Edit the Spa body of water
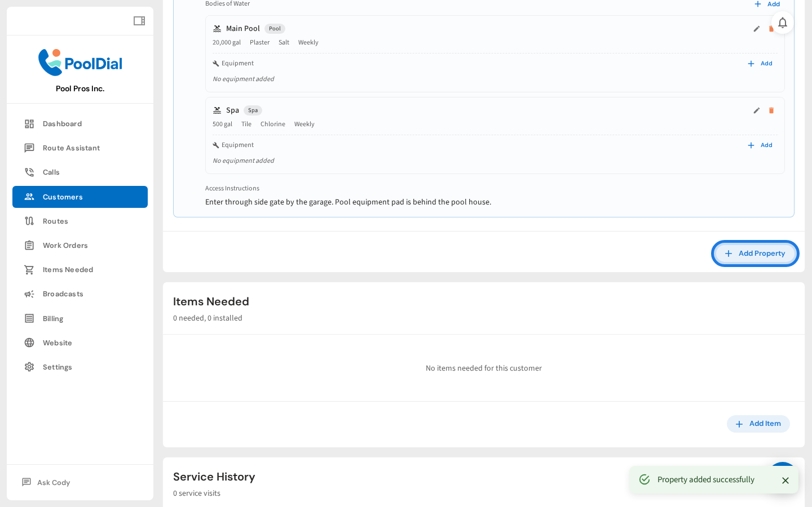Image resolution: width=812 pixels, height=507 pixels. (x=756, y=110)
